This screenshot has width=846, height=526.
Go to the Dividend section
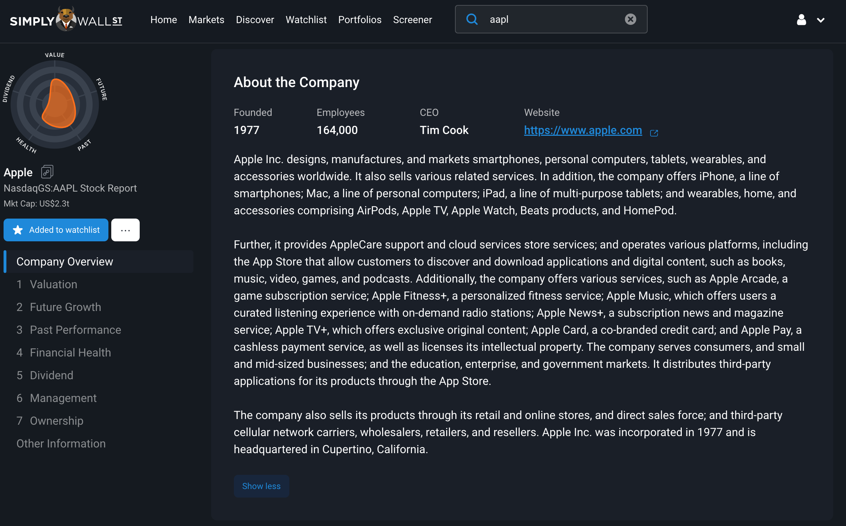point(52,375)
